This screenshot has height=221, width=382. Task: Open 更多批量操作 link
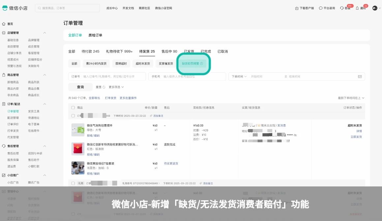(x=128, y=98)
